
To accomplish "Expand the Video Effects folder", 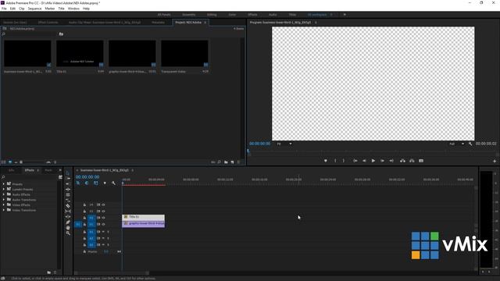I will coord(3,205).
